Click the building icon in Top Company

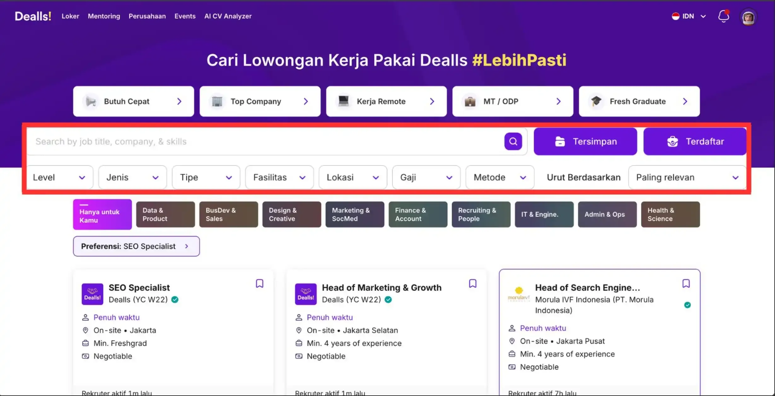[217, 101]
